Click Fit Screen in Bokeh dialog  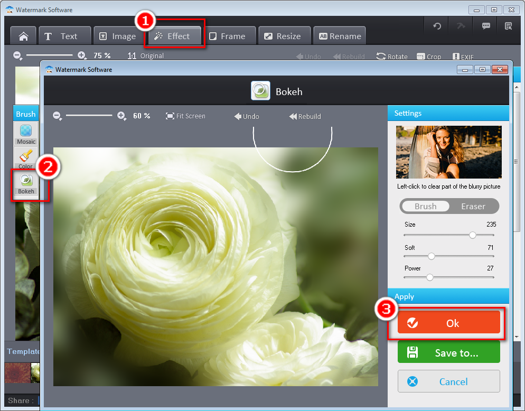point(185,116)
